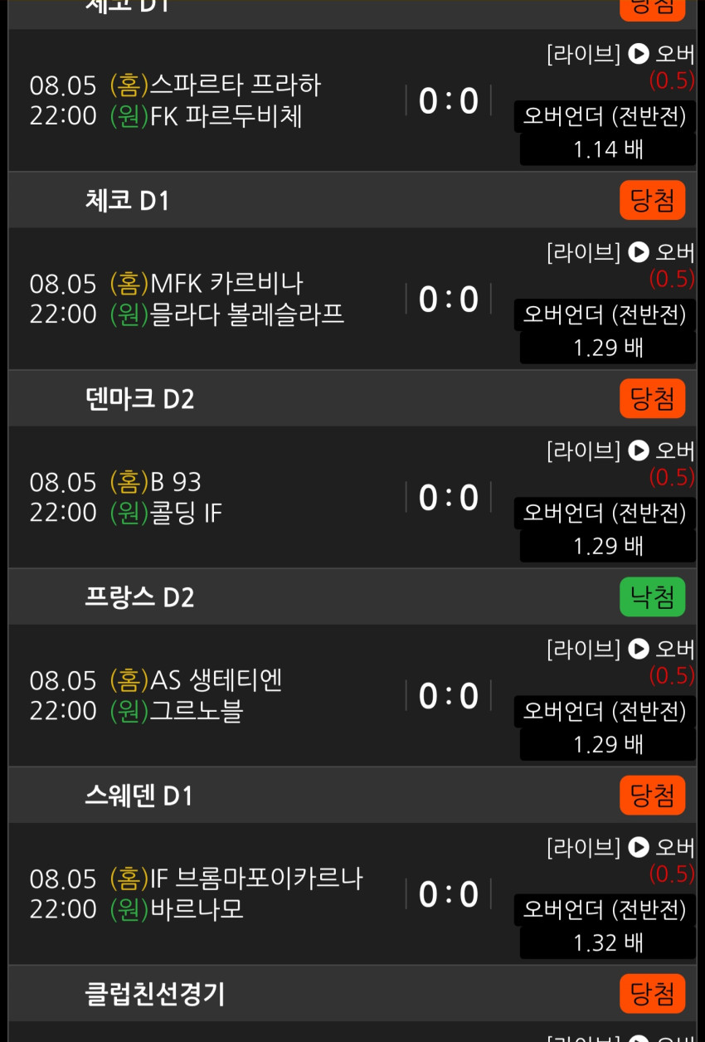Open the 1.29 배 odds for 콜딩 IF match

(608, 546)
